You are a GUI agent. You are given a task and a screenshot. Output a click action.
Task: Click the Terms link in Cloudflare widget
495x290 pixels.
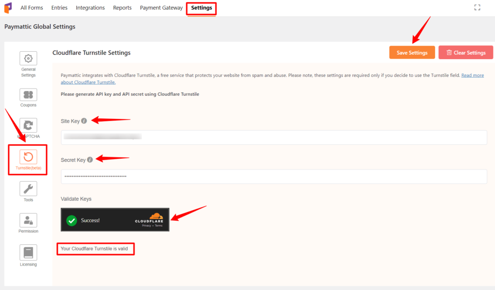point(159,226)
